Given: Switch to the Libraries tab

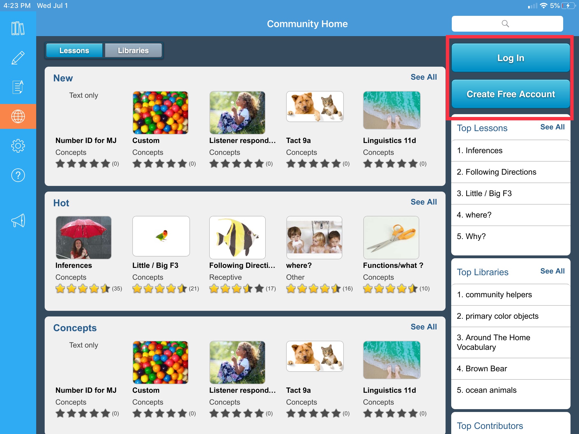Looking at the screenshot, I should tap(133, 51).
